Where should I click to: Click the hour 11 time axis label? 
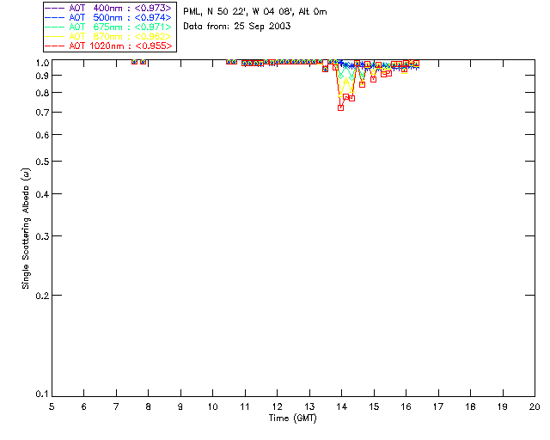[x=245, y=406]
